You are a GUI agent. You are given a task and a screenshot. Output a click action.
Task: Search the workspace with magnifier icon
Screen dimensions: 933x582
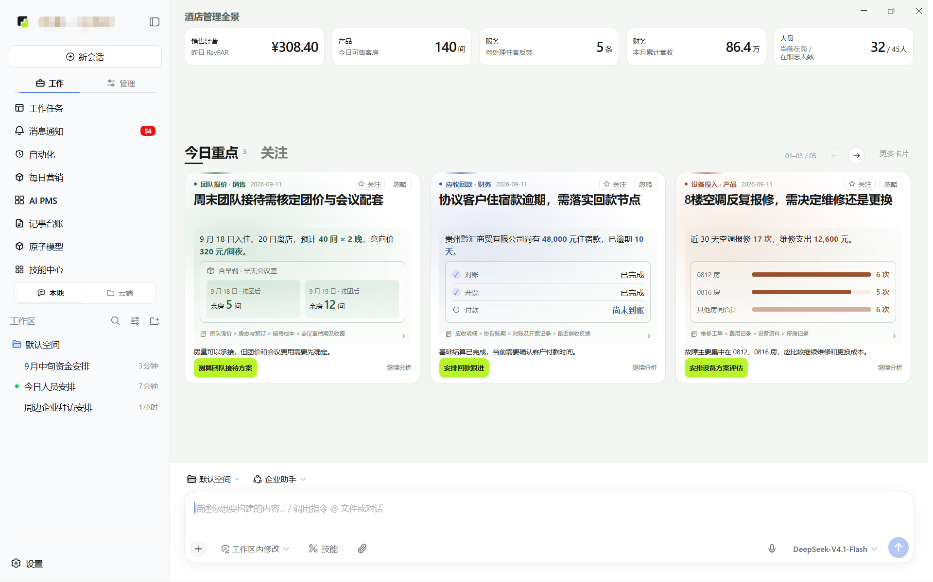coord(115,321)
